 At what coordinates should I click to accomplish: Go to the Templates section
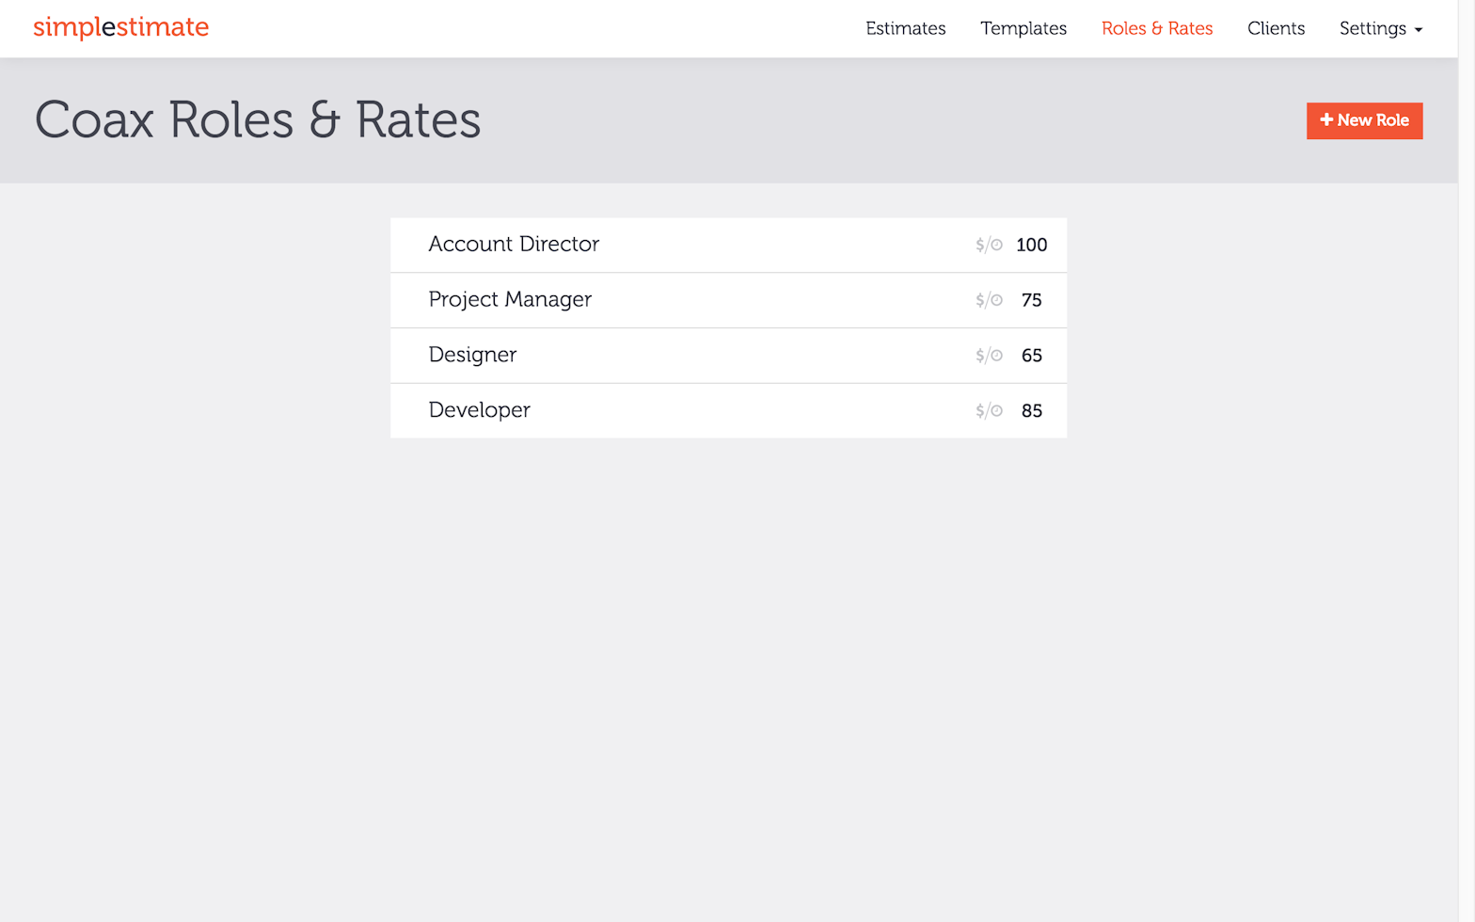click(1023, 28)
